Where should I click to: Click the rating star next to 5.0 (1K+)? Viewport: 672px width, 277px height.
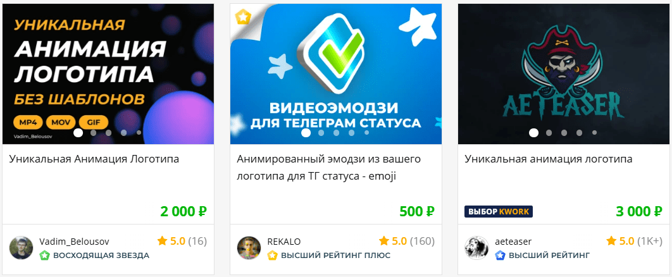click(612, 240)
